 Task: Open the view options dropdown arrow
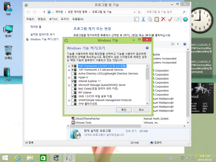click(x=178, y=44)
